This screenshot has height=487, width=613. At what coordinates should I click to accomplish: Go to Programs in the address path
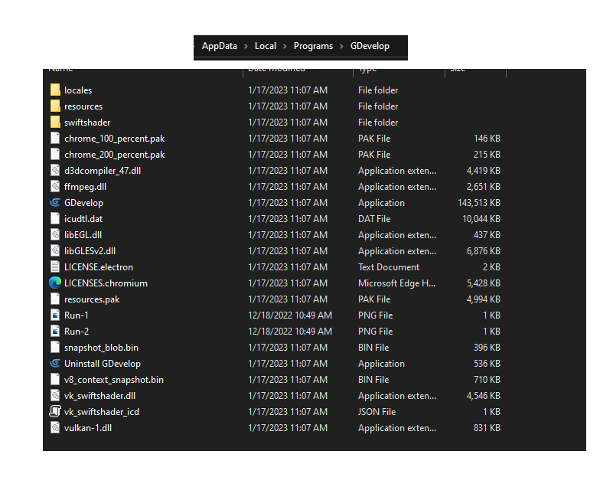313,46
